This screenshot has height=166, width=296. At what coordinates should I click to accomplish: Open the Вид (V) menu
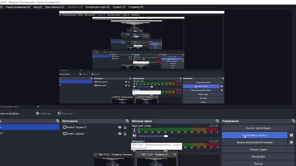tap(38, 7)
